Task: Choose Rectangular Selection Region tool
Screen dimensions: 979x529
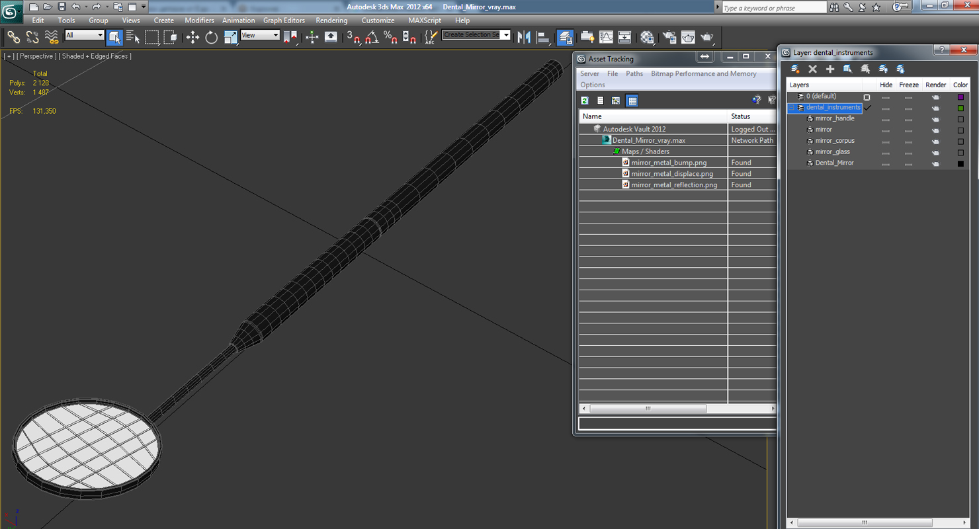Action: coord(152,38)
